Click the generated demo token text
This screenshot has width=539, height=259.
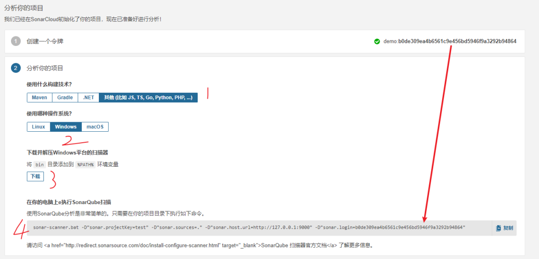pos(450,41)
